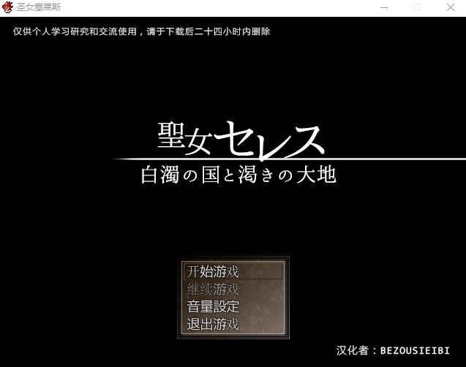
Task: Minimize the 圣女塞莱斯 window
Action: [384, 7]
